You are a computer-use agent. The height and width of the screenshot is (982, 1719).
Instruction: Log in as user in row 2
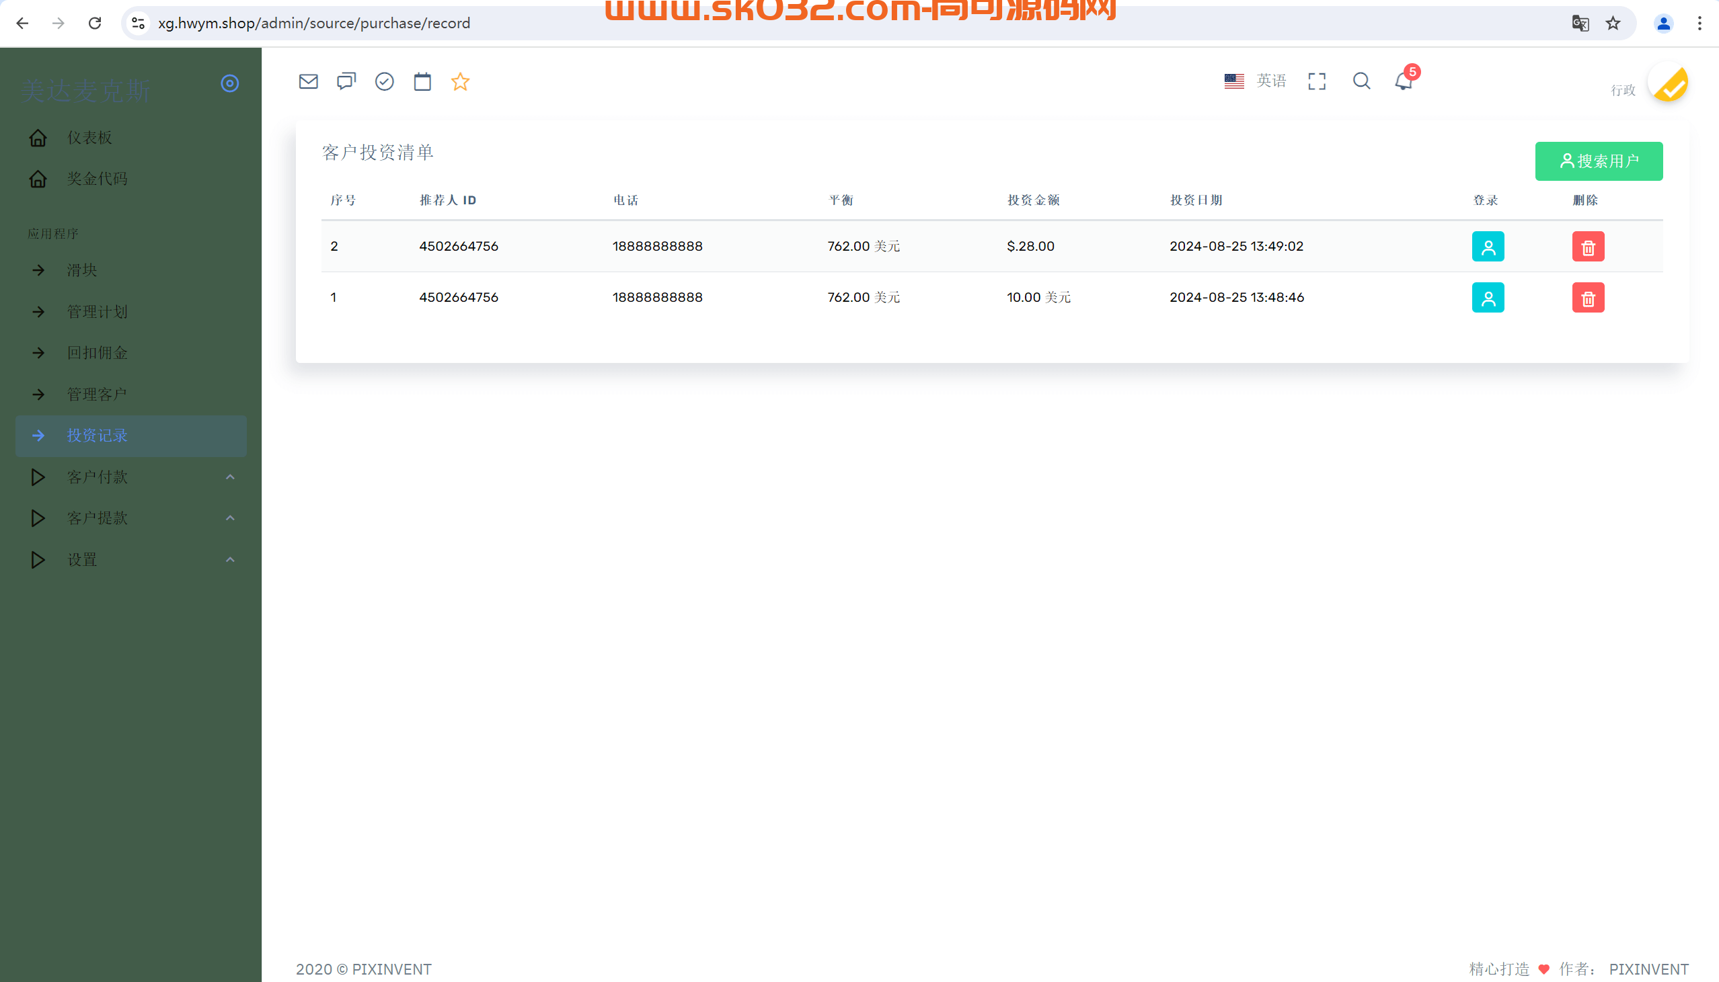click(x=1488, y=247)
